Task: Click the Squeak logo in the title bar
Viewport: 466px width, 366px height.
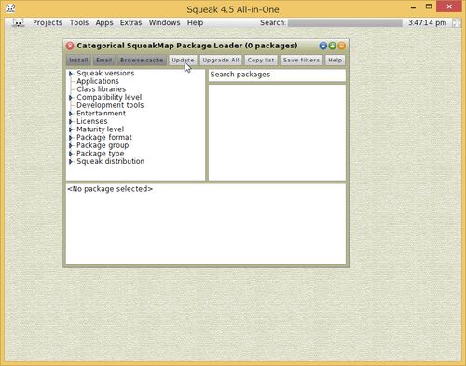Action: pos(10,8)
